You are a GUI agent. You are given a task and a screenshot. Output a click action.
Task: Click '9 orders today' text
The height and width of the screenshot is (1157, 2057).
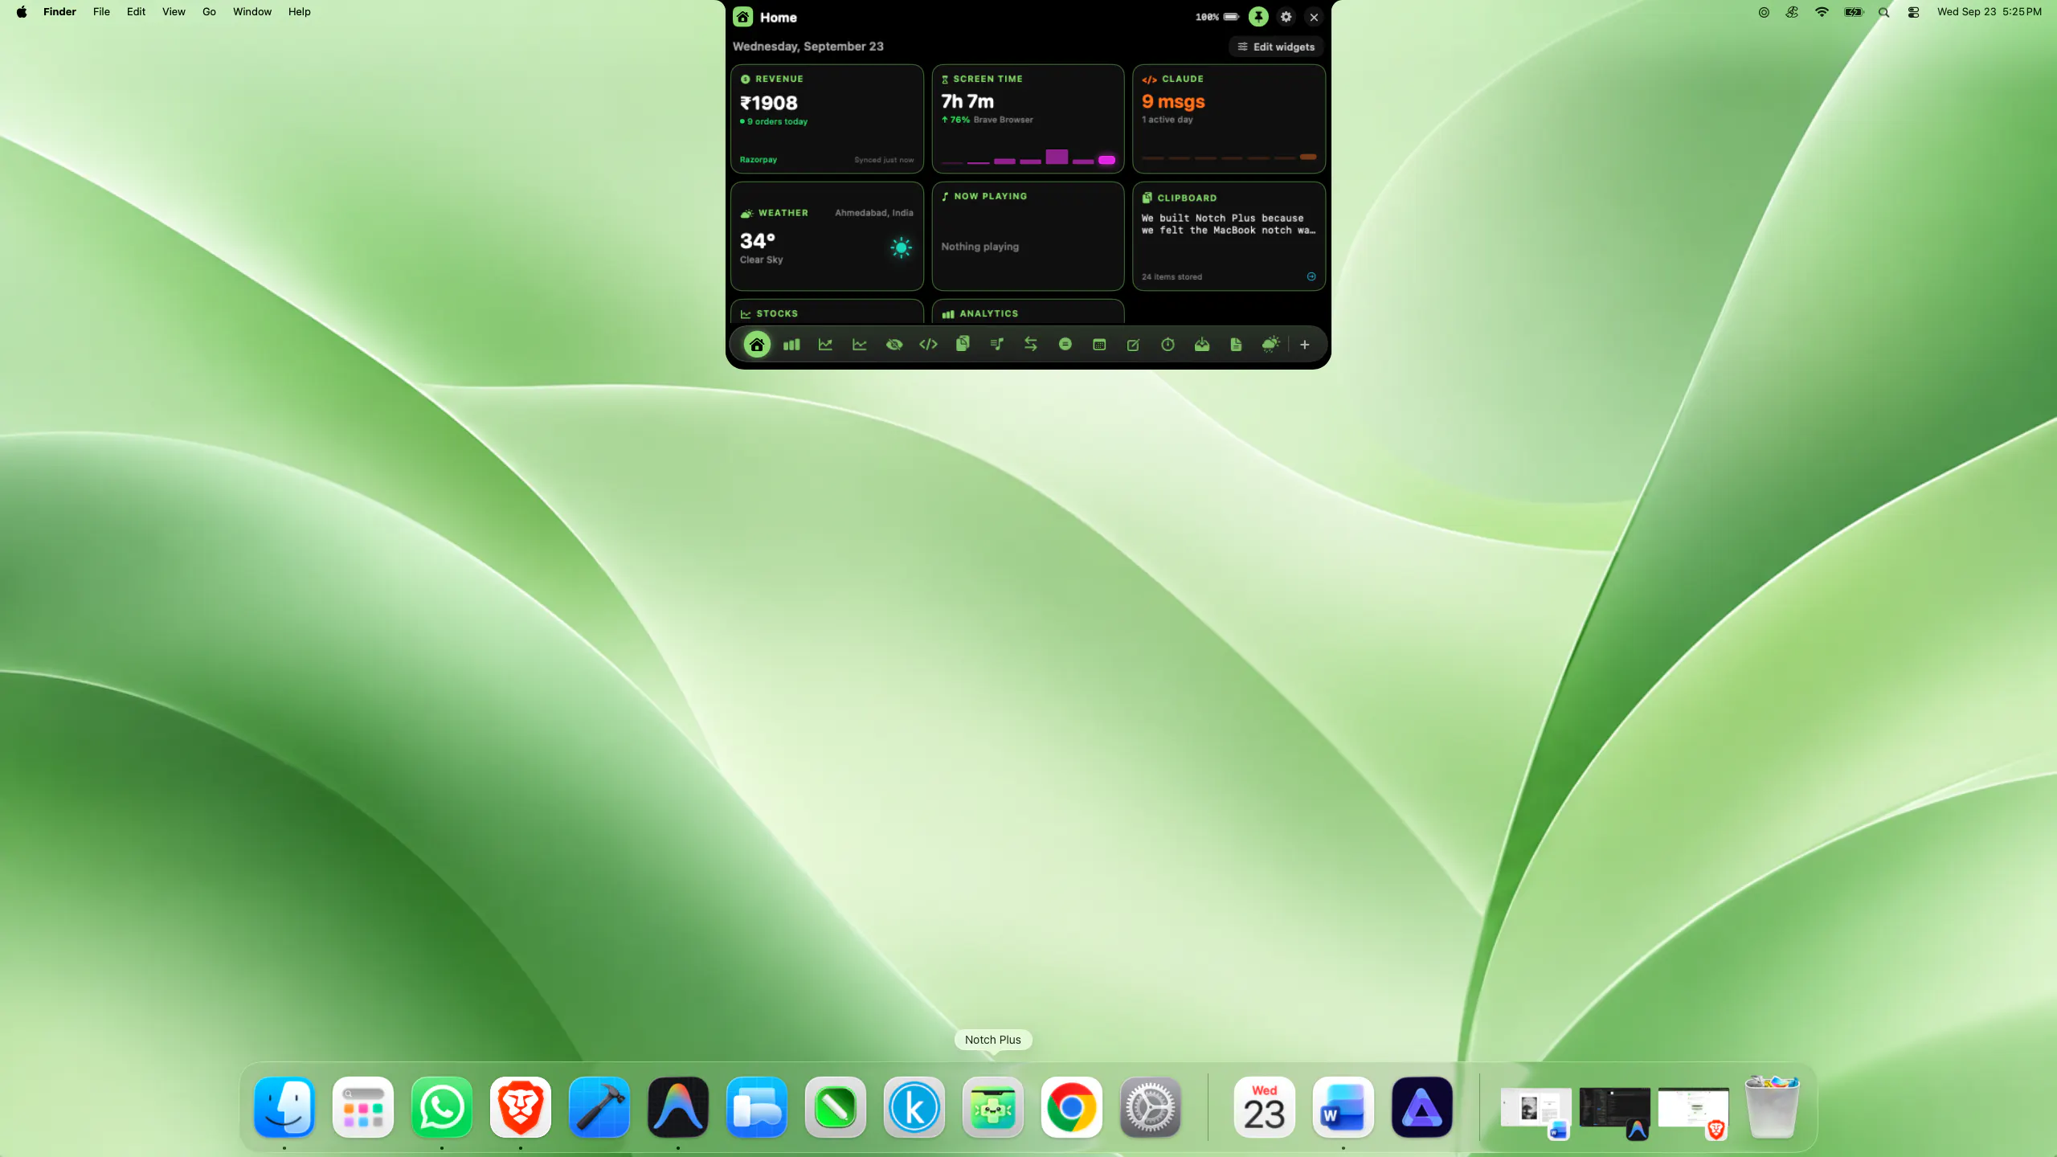[x=777, y=121]
